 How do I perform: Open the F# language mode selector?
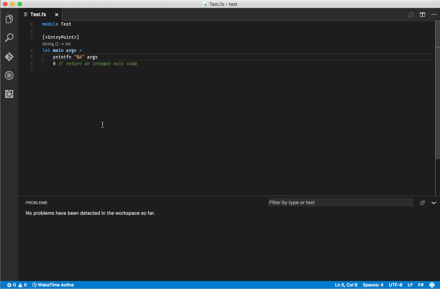(x=421, y=285)
